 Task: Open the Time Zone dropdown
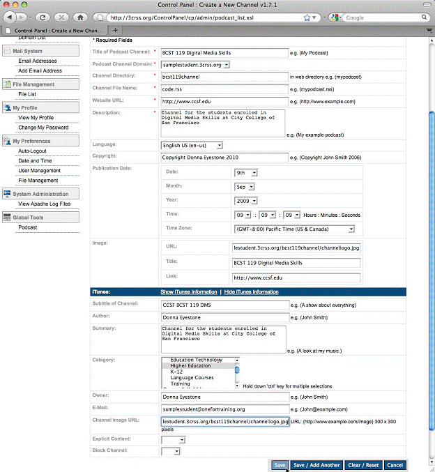294,229
